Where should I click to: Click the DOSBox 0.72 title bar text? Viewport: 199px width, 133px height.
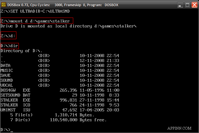[63, 5]
